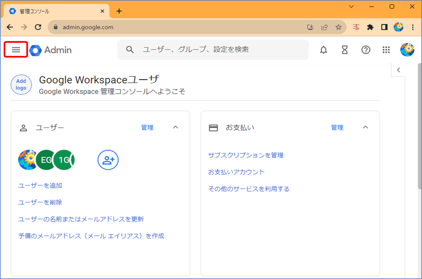Go forward in browser history
This screenshot has width=422, height=279.
pos(24,27)
